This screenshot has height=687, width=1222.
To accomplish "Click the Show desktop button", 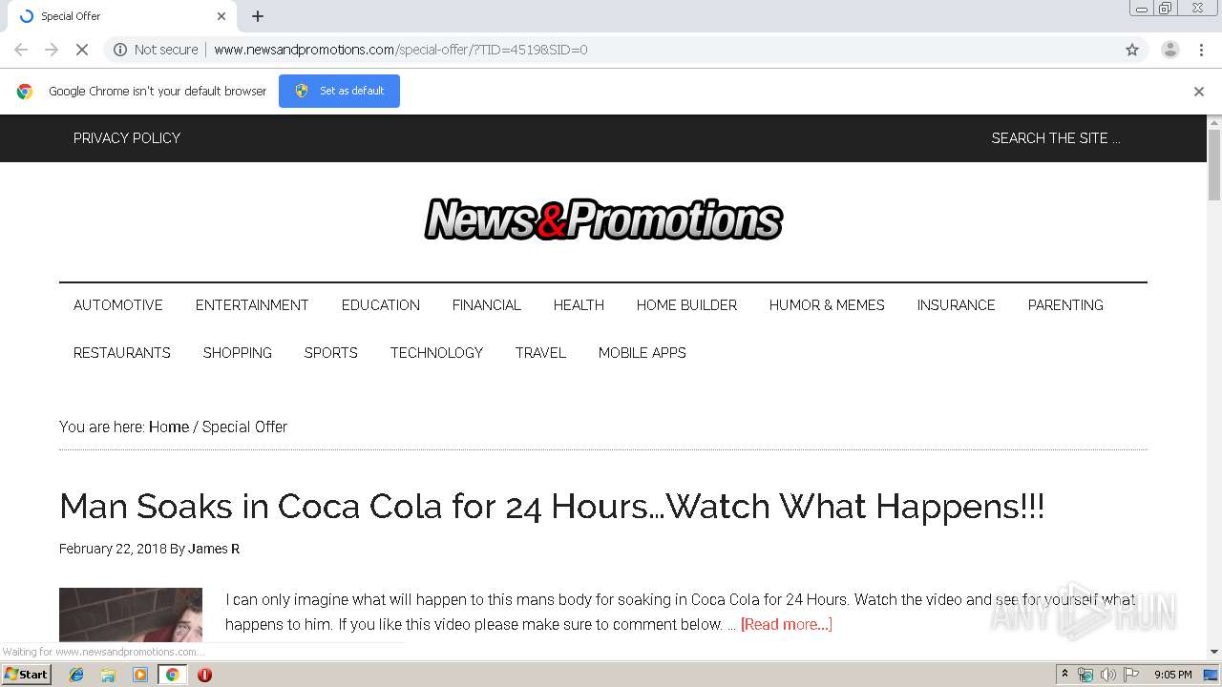I will 1211,675.
